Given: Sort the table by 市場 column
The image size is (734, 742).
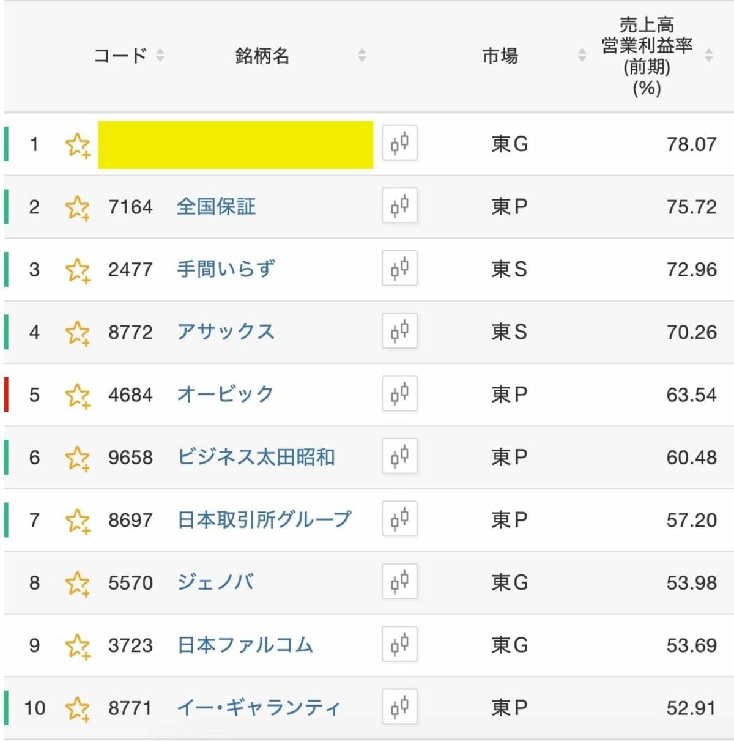Looking at the screenshot, I should point(580,56).
